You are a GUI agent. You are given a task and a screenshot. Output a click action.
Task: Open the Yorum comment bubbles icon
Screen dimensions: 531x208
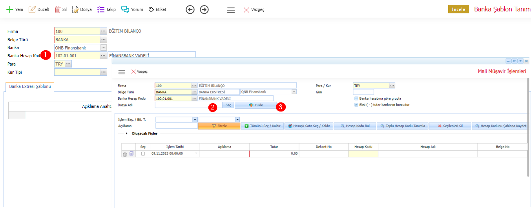[125, 9]
